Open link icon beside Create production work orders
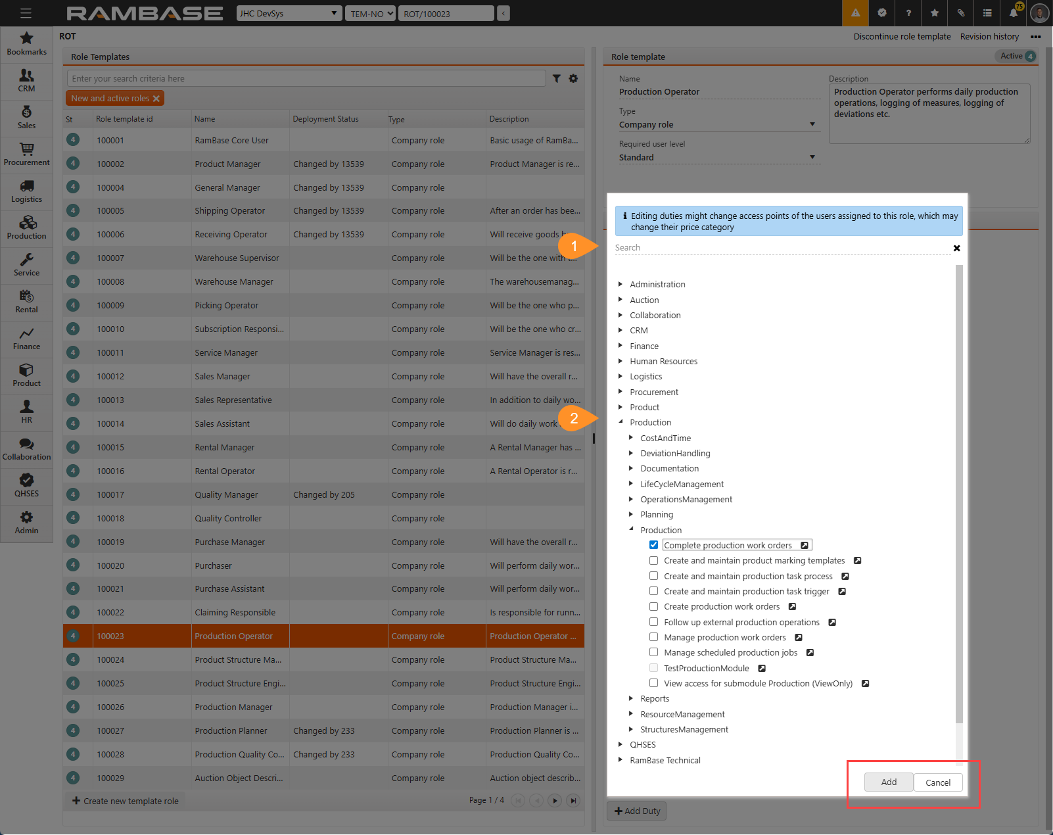 coord(792,607)
